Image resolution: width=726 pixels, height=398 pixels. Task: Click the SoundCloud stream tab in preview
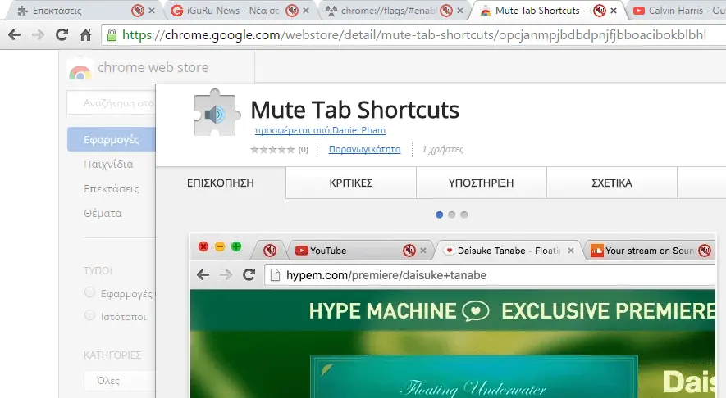pos(648,251)
